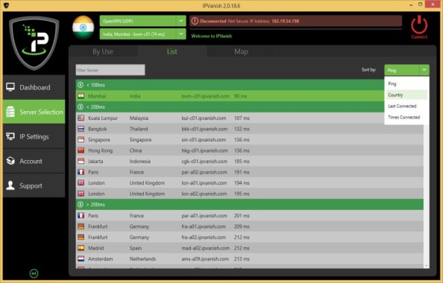Select sin-c01.ipvanish.com hostname
443x283 pixels.
(204, 140)
